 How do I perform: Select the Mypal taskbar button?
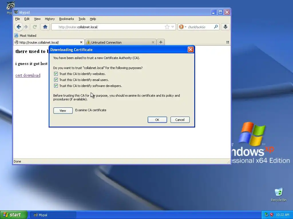(x=53, y=215)
